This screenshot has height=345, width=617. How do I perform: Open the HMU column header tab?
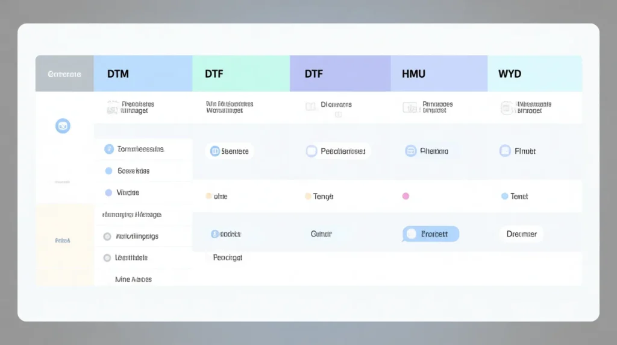(x=439, y=74)
